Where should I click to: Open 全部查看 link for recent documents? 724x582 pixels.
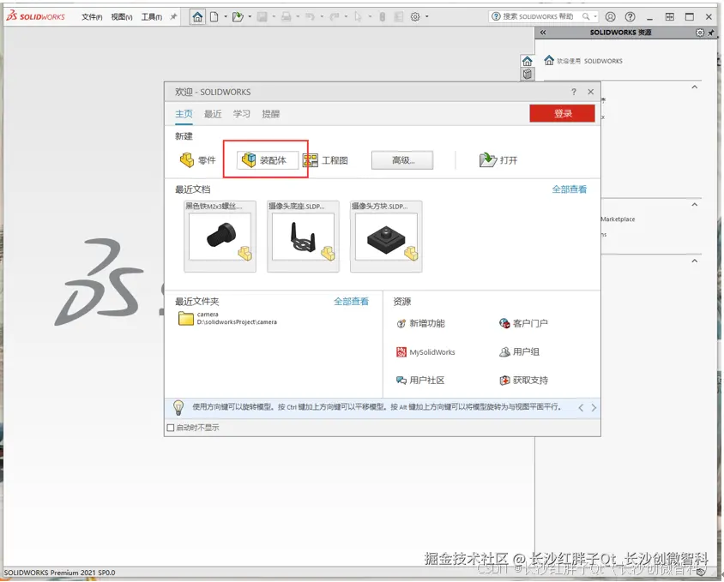pyautogui.click(x=570, y=189)
